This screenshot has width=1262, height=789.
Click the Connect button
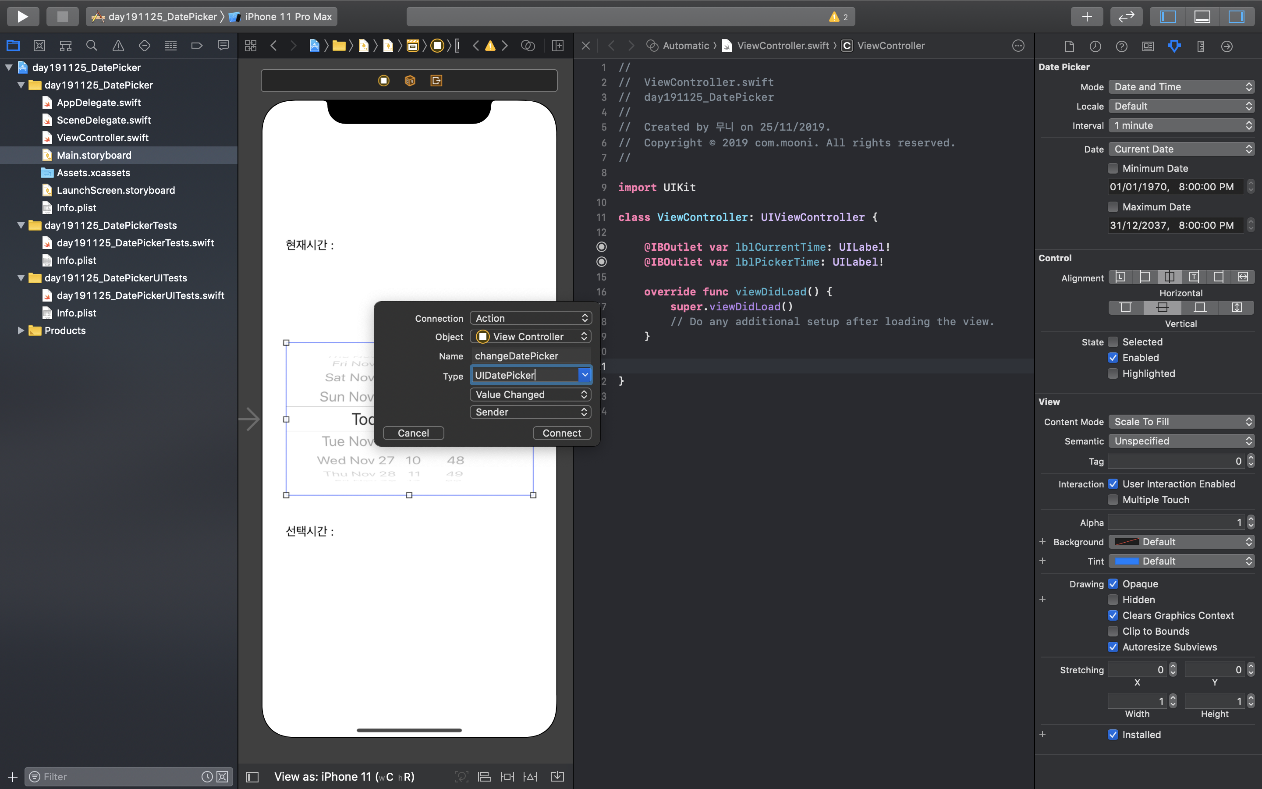click(x=561, y=433)
